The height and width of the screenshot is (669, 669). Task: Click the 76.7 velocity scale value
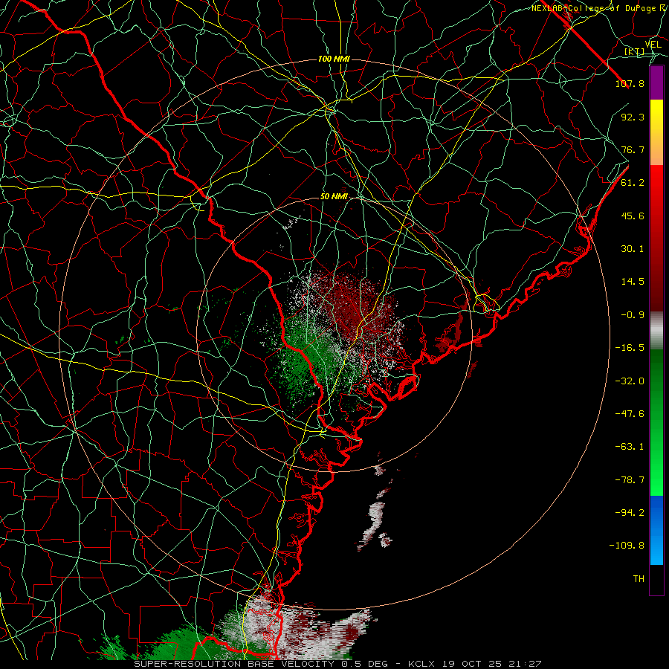pyautogui.click(x=633, y=149)
